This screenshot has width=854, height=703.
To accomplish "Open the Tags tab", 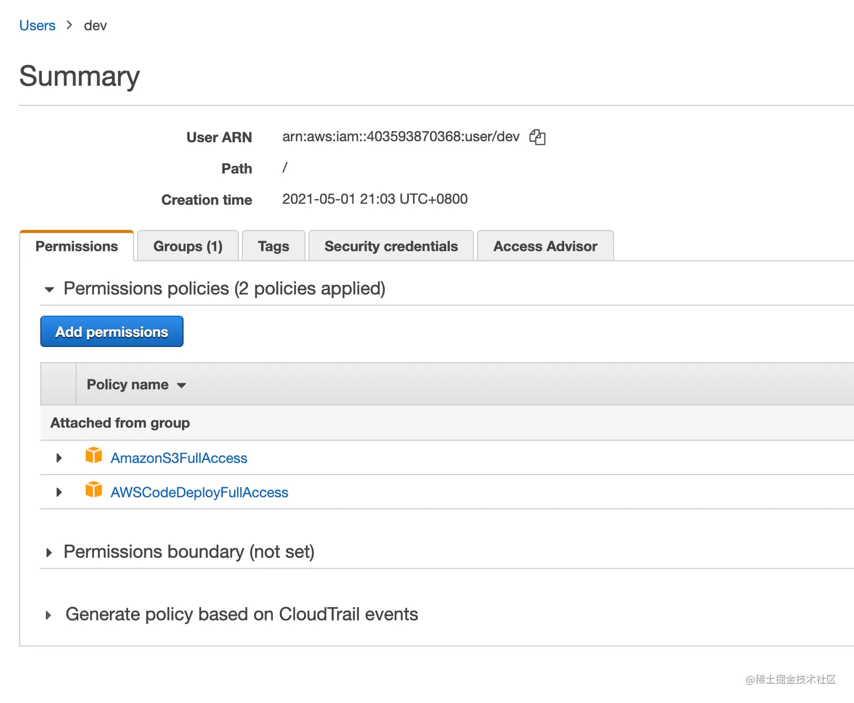I will 273,246.
